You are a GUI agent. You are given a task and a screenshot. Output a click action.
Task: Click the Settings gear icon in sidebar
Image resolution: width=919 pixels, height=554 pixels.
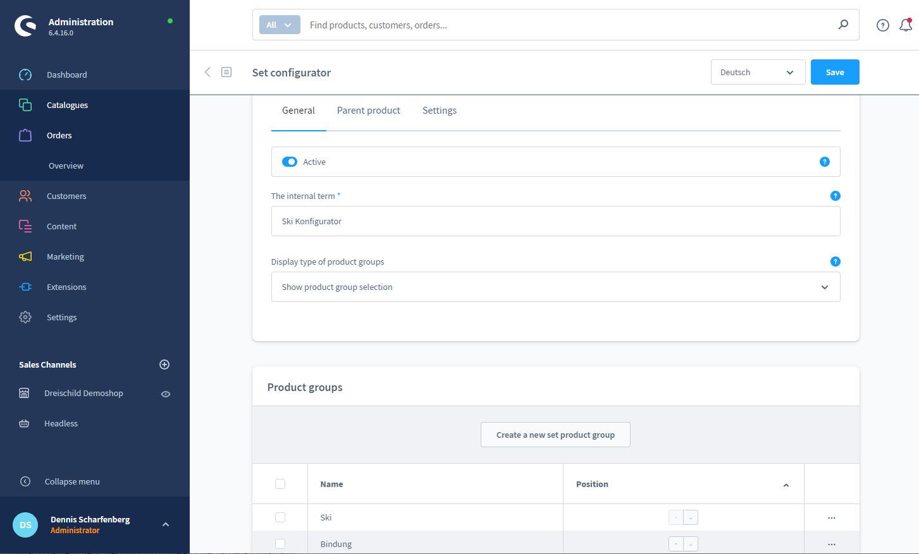click(25, 317)
